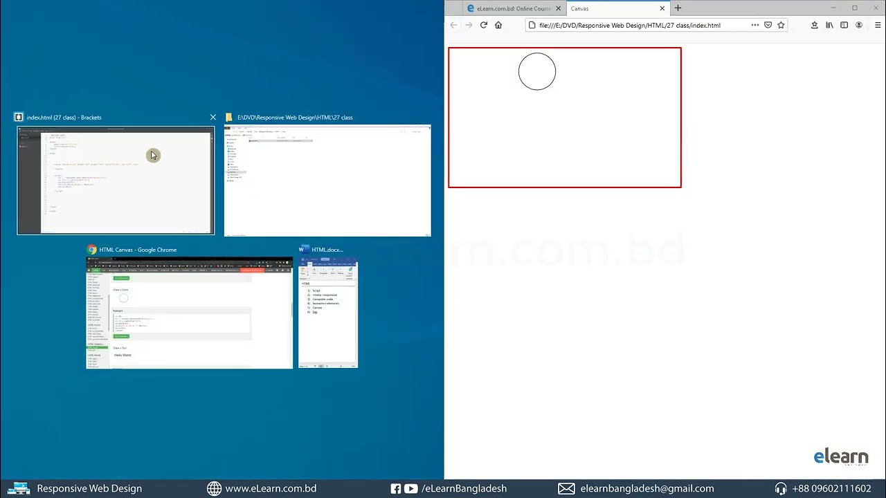Toggle the Firefox sidebar view
886x498 pixels.
844,25
